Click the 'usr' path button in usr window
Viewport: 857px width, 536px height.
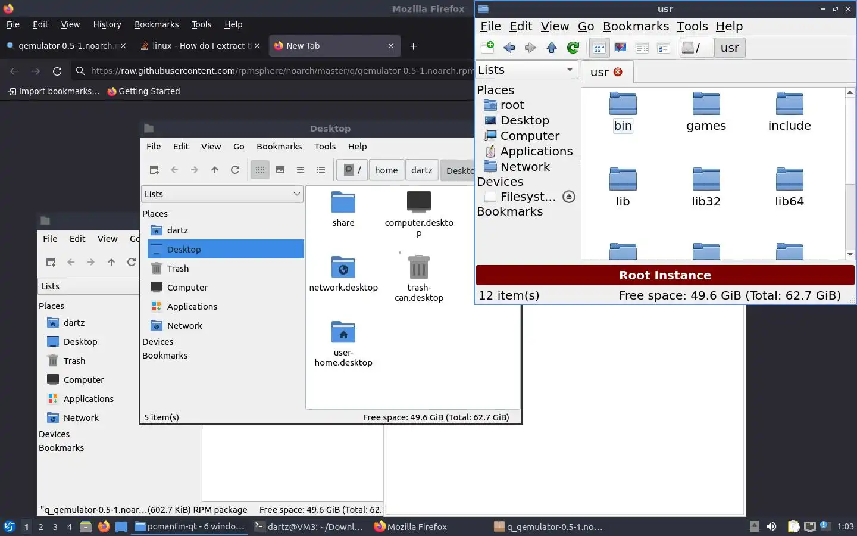[x=730, y=48]
